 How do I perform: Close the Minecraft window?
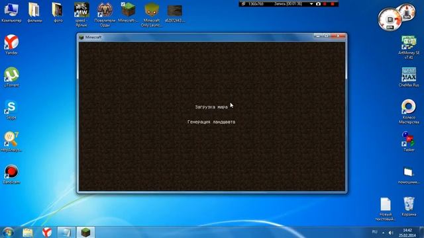(x=338, y=36)
